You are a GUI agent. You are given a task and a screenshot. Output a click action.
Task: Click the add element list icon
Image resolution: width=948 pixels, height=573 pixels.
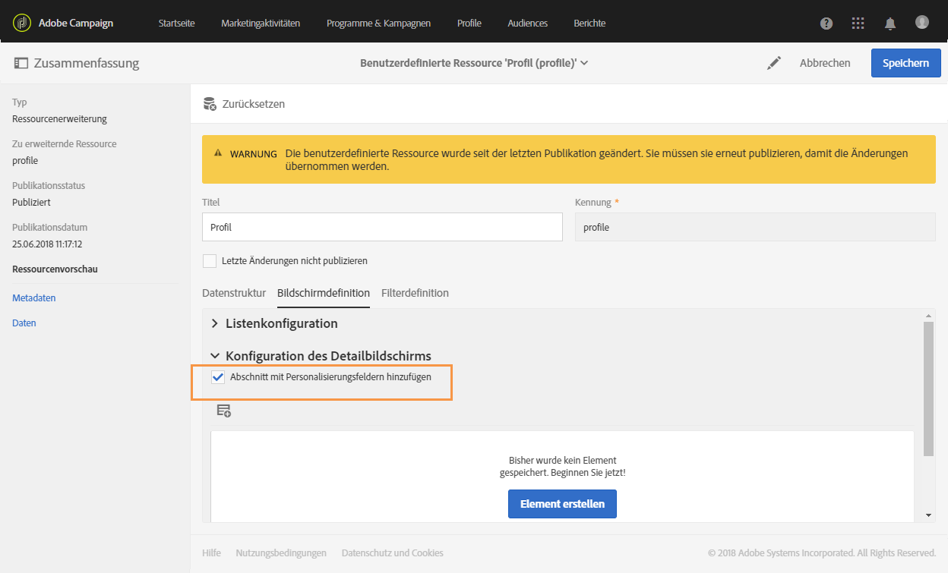223,411
